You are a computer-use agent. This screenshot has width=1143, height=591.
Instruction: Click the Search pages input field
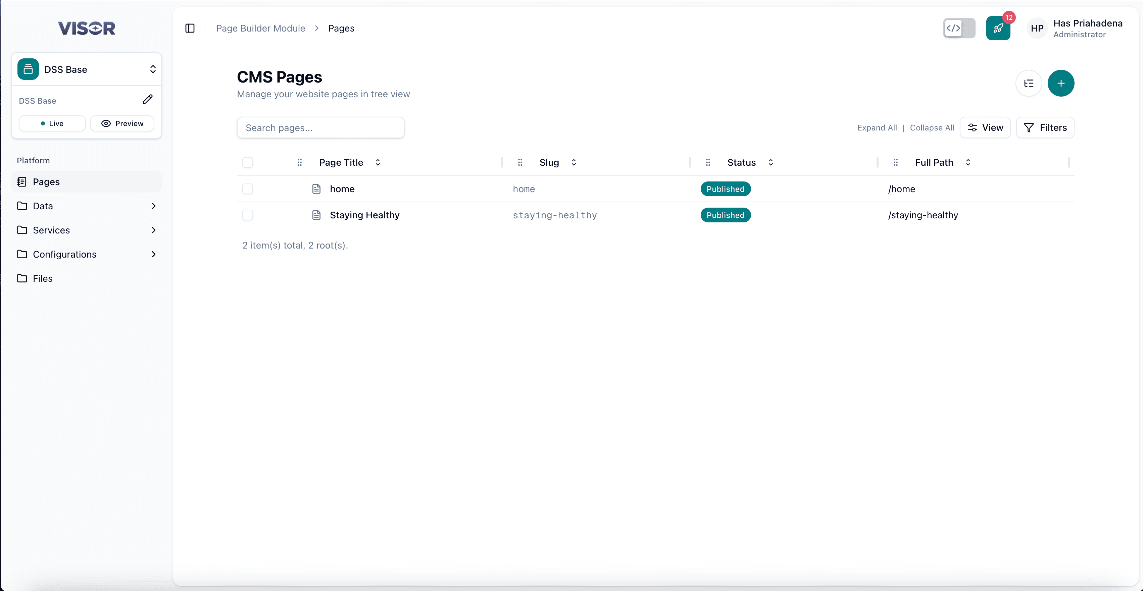(x=320, y=127)
